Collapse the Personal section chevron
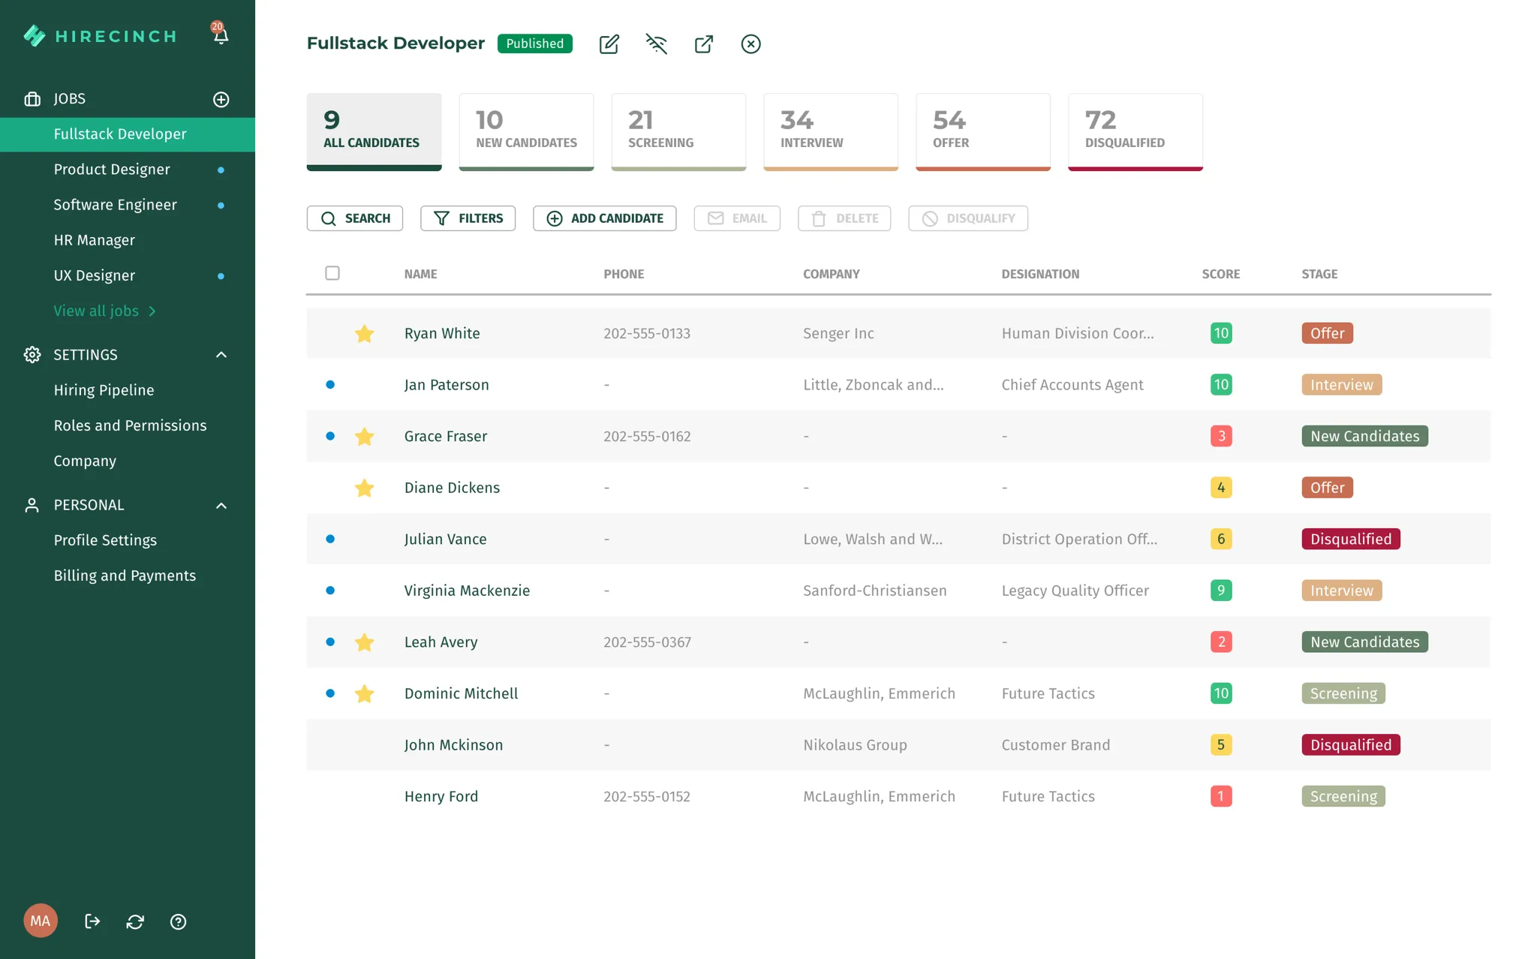Image resolution: width=1540 pixels, height=959 pixels. pos(221,505)
